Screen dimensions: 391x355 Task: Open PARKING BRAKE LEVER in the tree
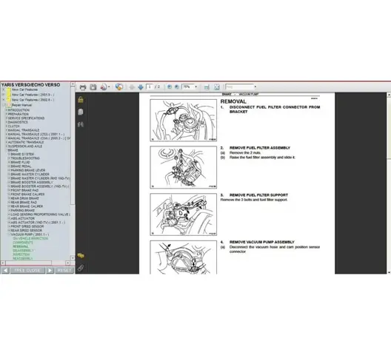coord(28,170)
